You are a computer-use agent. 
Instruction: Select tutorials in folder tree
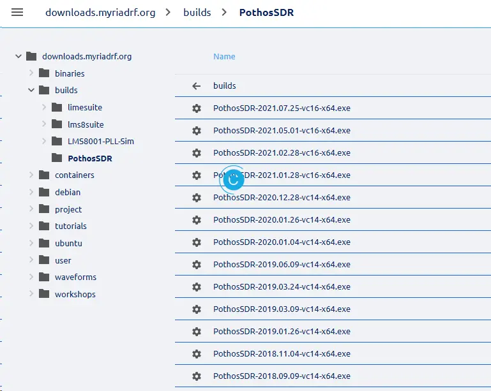coord(70,226)
